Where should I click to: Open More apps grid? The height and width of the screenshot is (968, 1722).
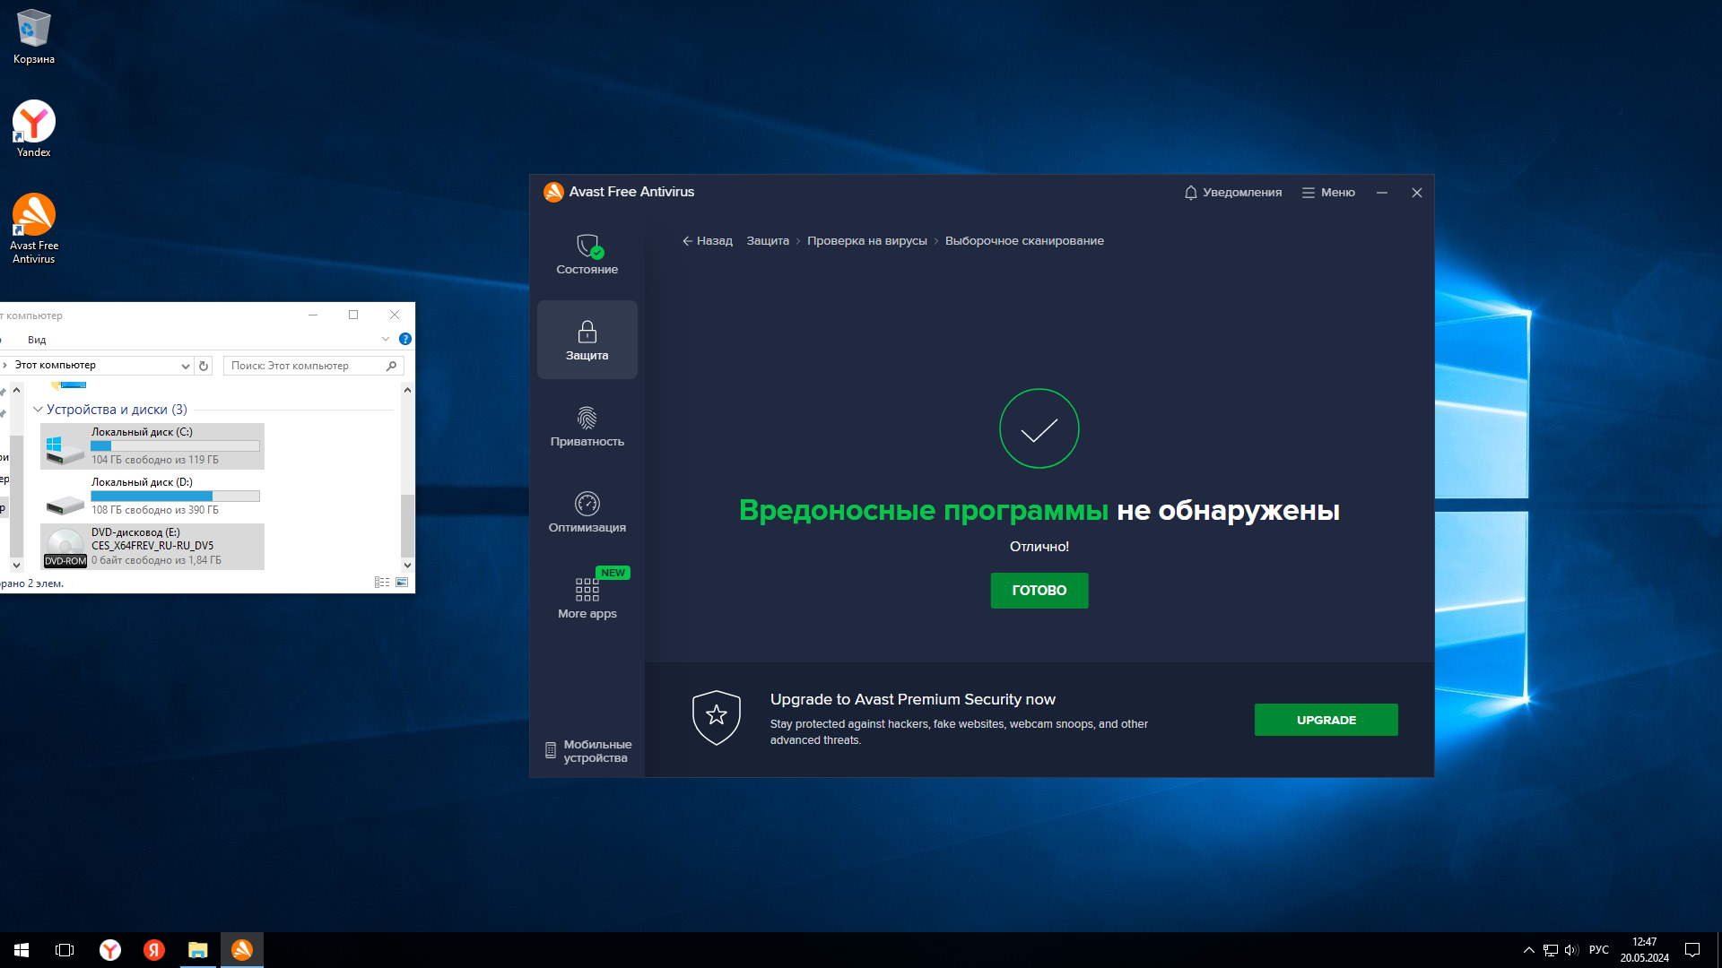pyautogui.click(x=587, y=598)
